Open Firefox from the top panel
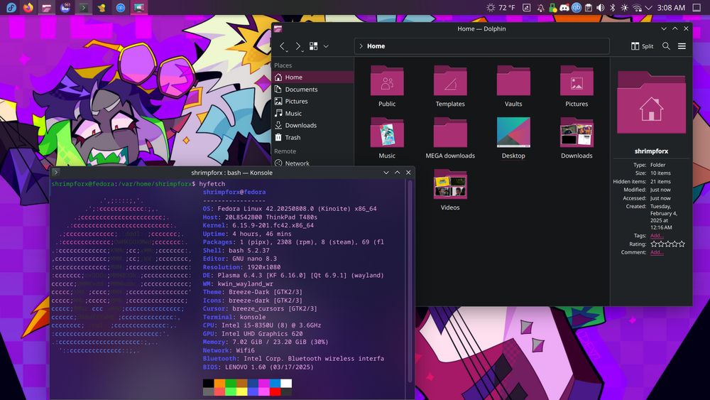 pyautogui.click(x=28, y=7)
